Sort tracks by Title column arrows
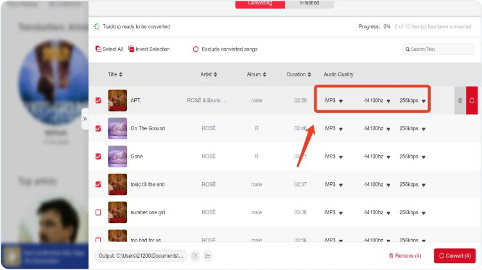This screenshot has height=270, width=482. point(121,74)
